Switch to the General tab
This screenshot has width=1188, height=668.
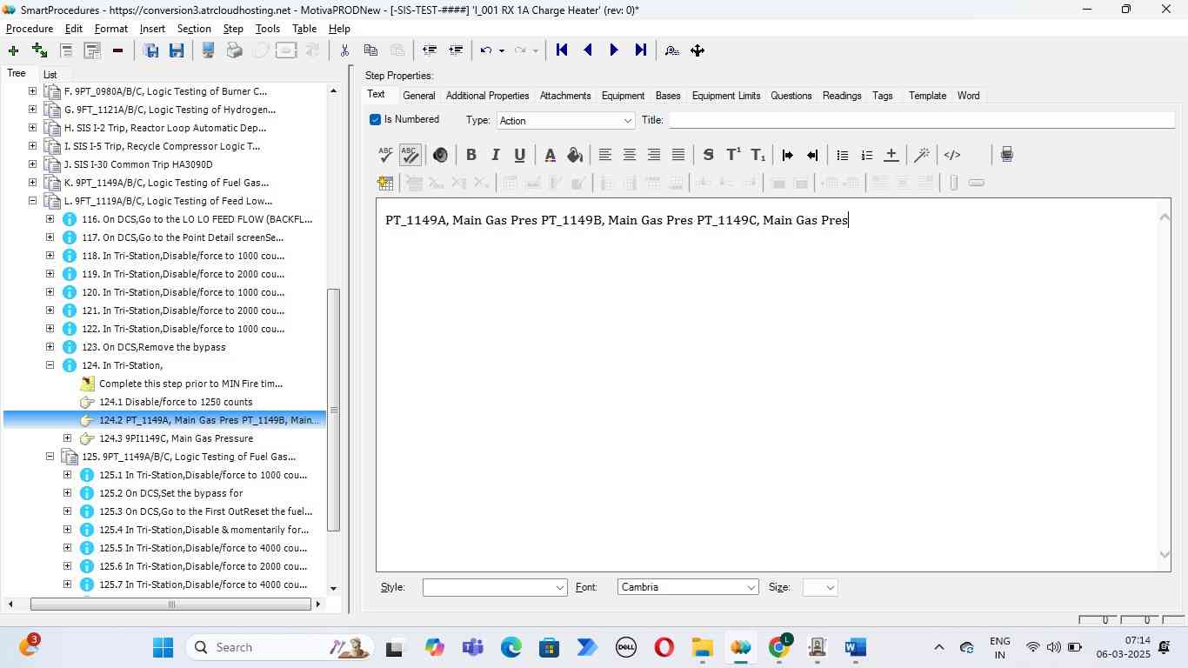418,96
